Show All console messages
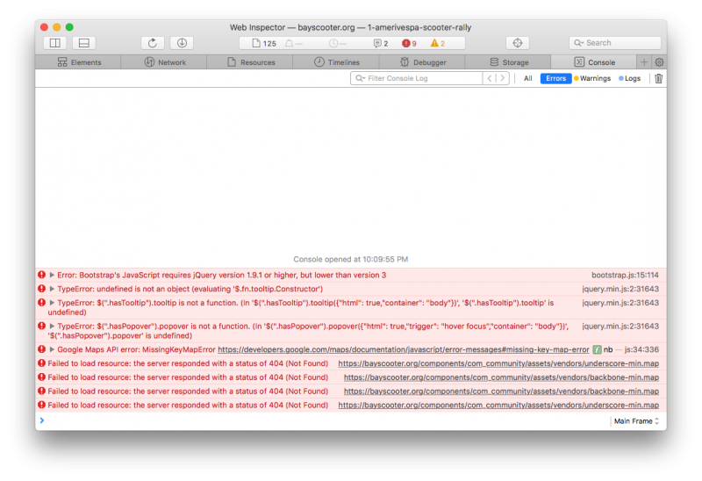Screen dimensions: 702x481 [528, 78]
